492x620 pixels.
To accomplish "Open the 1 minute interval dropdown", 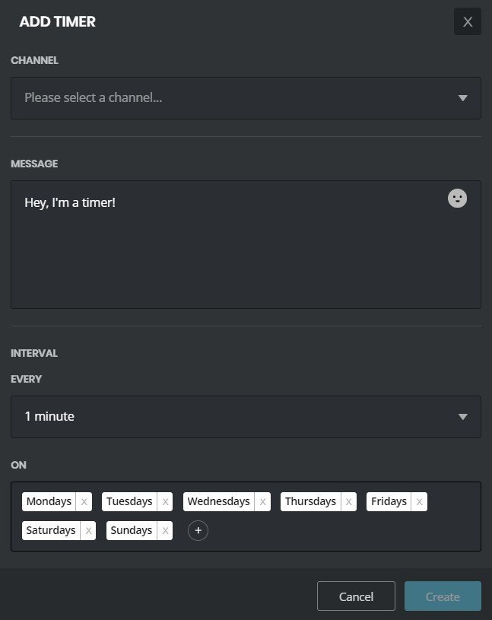I will 246,417.
